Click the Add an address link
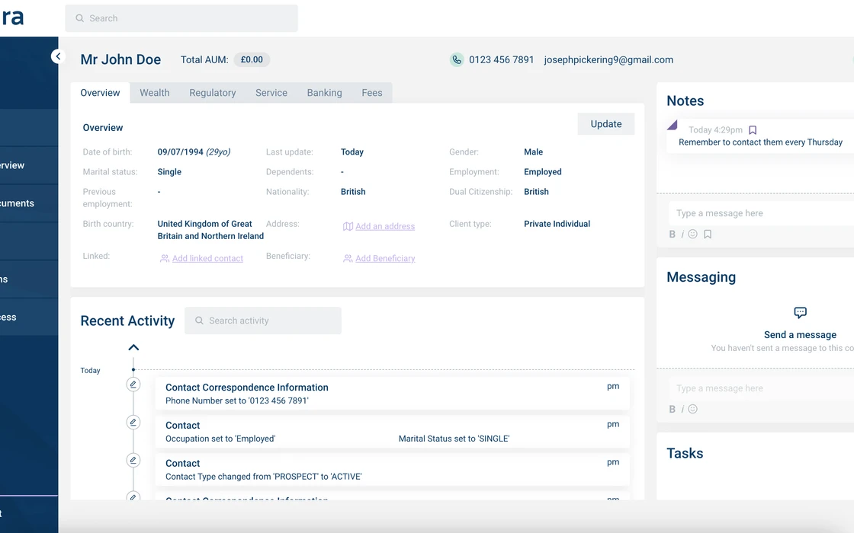Image resolution: width=854 pixels, height=533 pixels. (x=385, y=226)
